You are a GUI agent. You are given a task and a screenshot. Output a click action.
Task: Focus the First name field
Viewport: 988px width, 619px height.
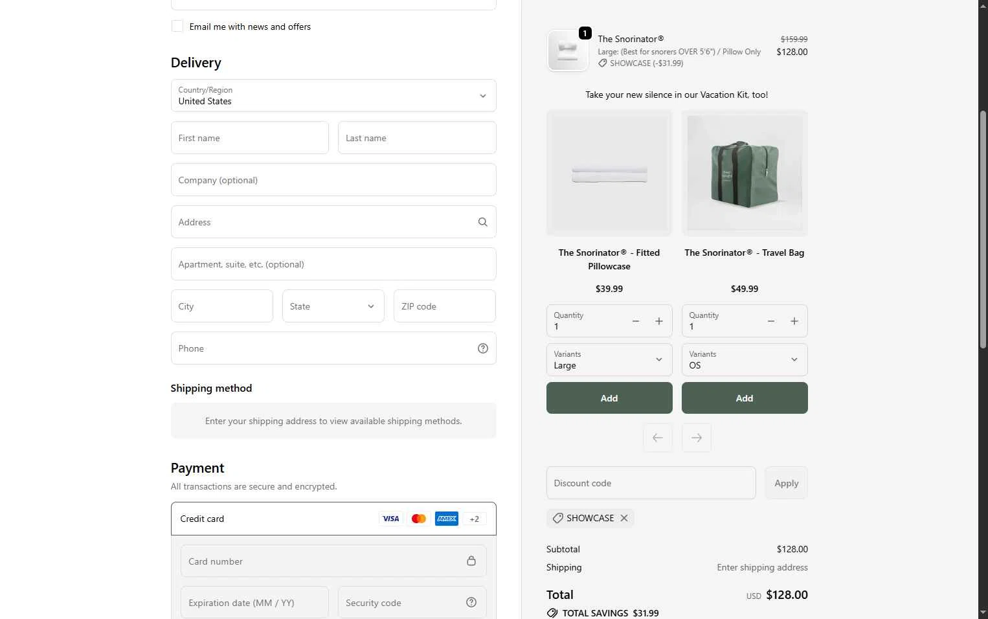coord(250,138)
